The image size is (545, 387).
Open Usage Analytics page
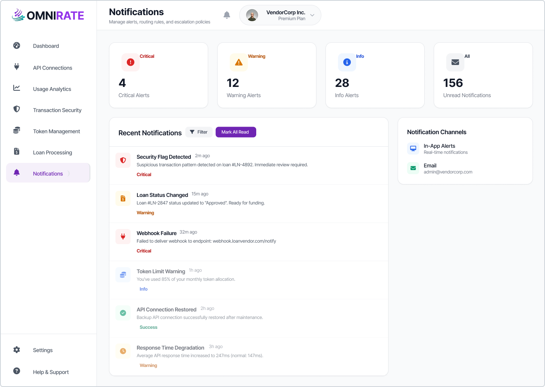pos(48,89)
